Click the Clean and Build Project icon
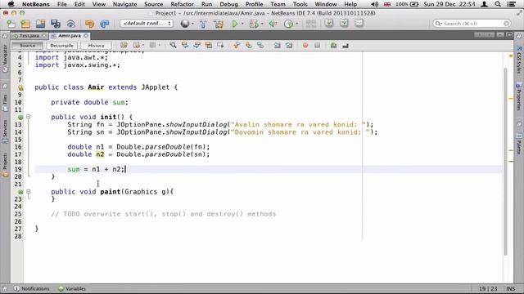Image resolution: width=524 pixels, height=294 pixels. (219, 24)
